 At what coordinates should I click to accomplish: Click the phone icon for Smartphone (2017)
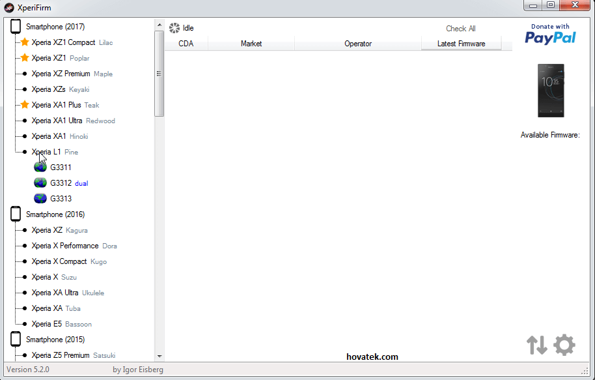point(16,26)
